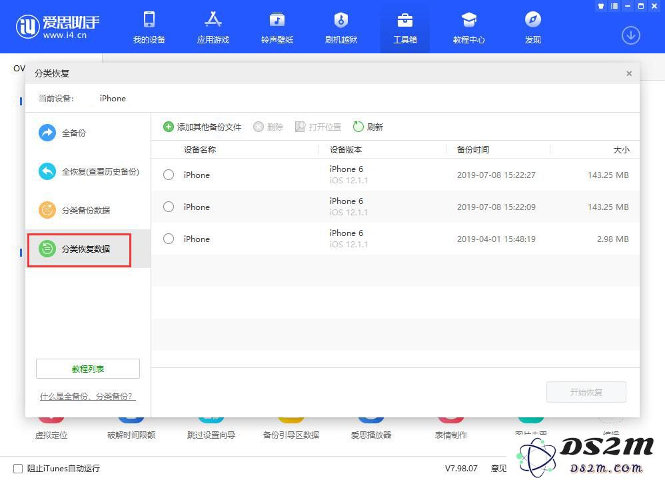Click the 2.98 MB size cell
The height and width of the screenshot is (480, 665).
613,239
